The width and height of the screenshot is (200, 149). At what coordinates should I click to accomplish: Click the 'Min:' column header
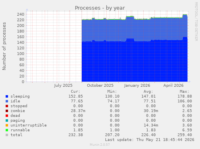click(x=112, y=92)
